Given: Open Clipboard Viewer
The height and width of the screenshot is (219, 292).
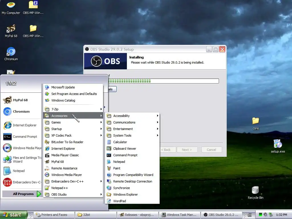Looking at the screenshot, I should [x=132, y=149].
